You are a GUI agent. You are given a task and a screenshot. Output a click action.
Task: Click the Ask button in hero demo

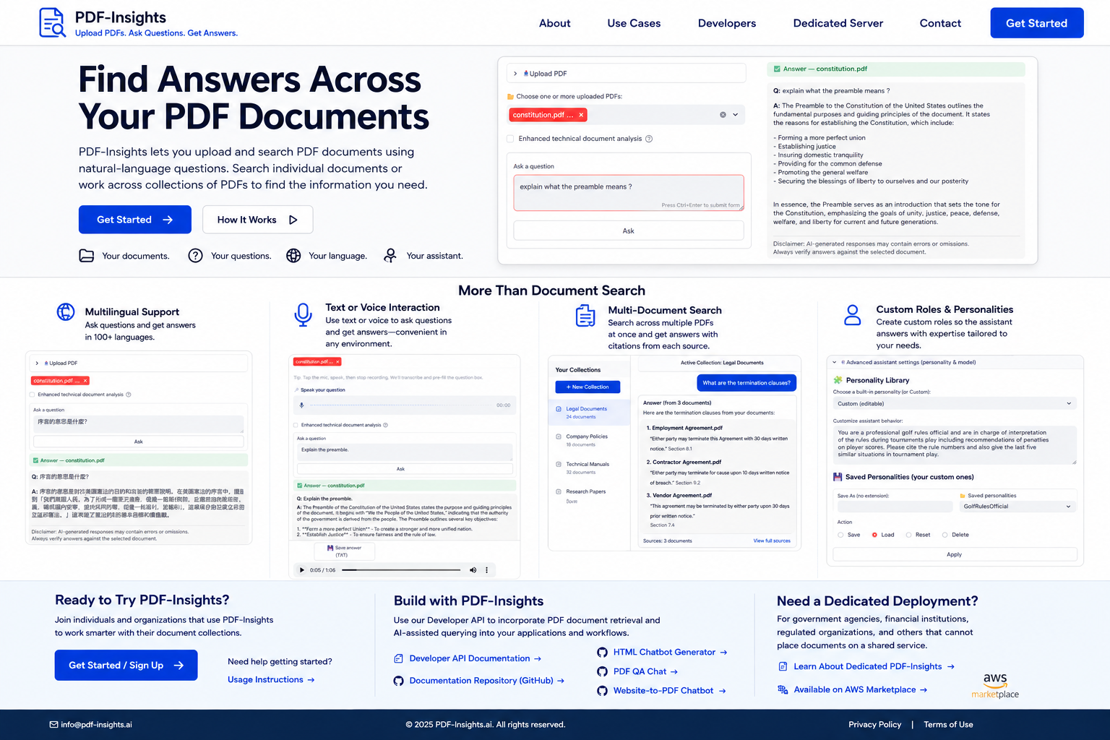click(x=629, y=231)
